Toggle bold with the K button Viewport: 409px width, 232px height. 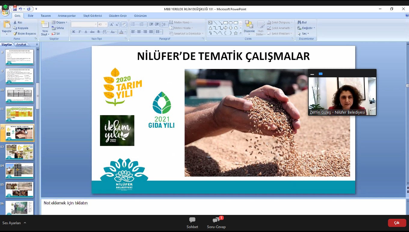tap(74, 32)
